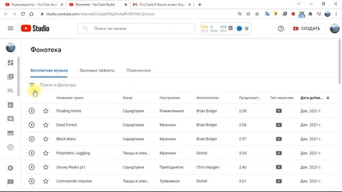Click Тревожное mood in Commander Impulse row

click(169, 181)
